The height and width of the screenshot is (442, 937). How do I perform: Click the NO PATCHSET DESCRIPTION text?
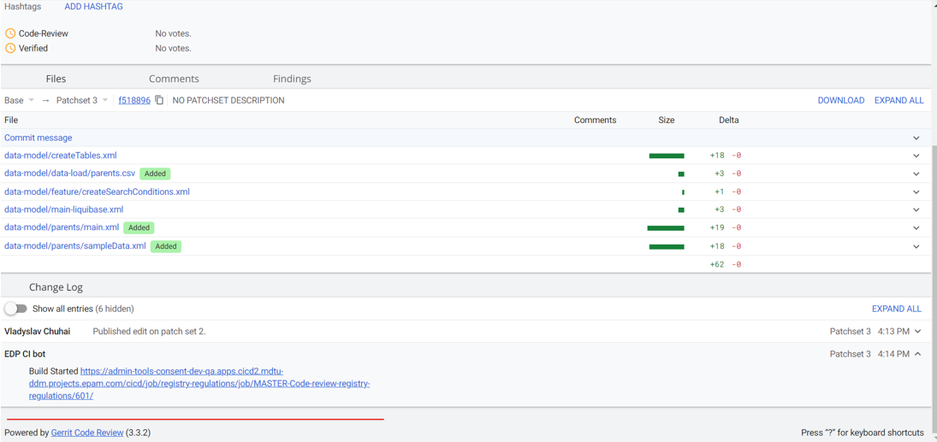point(228,100)
